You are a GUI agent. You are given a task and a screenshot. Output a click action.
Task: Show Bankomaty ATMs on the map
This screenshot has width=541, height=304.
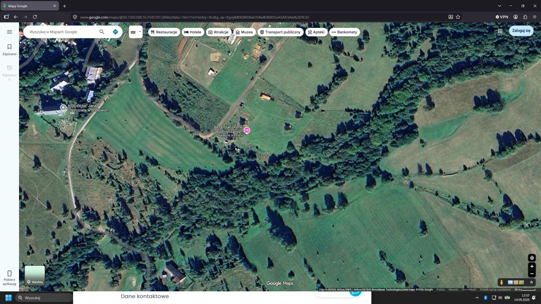pyautogui.click(x=344, y=32)
